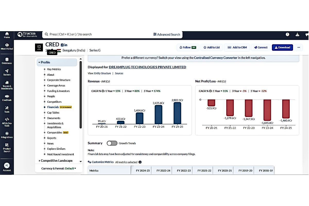Go to Documents section
Image resolution: width=309 pixels, height=206 pixels.
click(54, 118)
